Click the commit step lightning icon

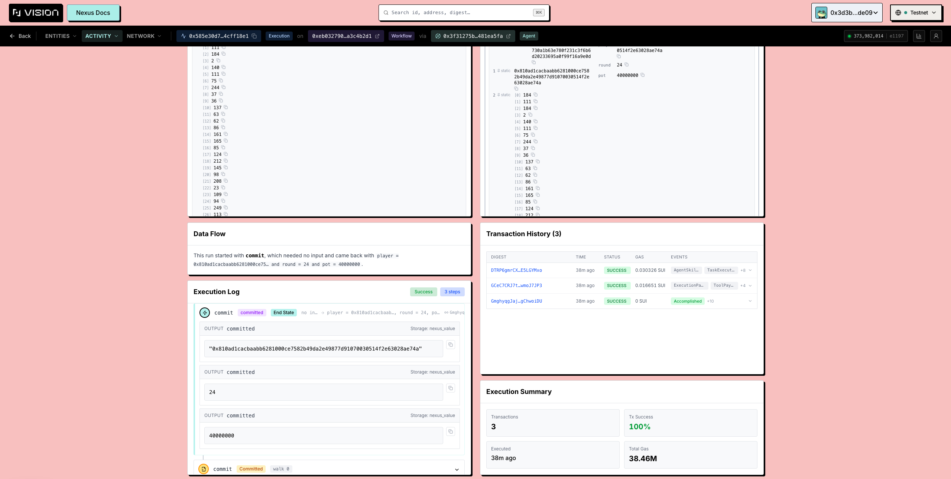(x=204, y=313)
